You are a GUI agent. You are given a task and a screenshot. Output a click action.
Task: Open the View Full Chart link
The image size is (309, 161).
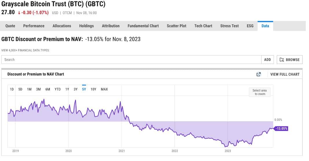[285, 74]
